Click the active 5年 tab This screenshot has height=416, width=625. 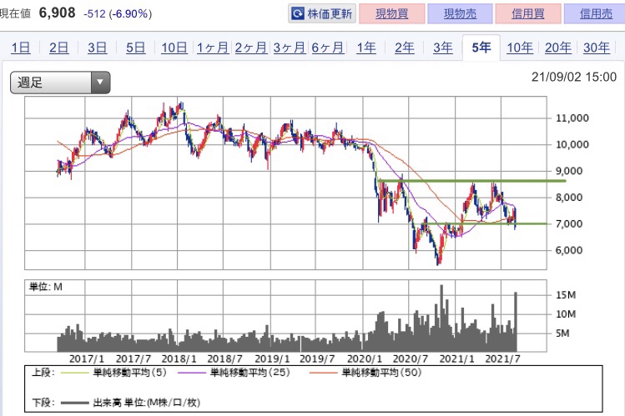481,48
